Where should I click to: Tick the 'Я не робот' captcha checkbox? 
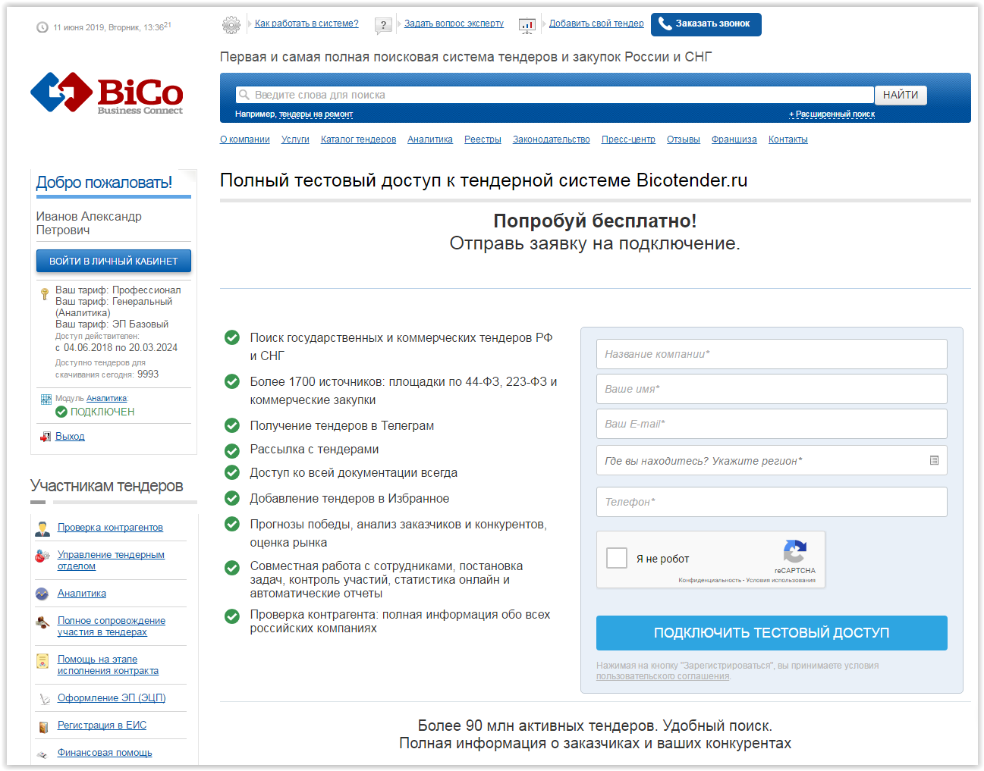[617, 558]
